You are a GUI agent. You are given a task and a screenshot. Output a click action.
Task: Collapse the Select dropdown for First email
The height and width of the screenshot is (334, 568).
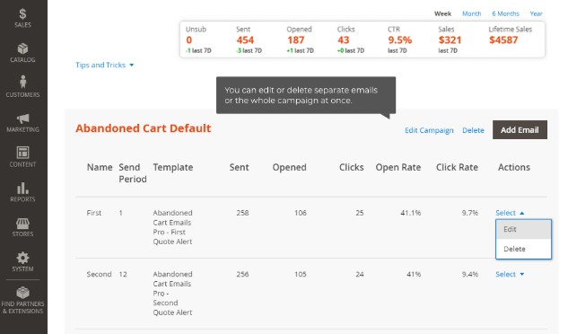(x=510, y=213)
